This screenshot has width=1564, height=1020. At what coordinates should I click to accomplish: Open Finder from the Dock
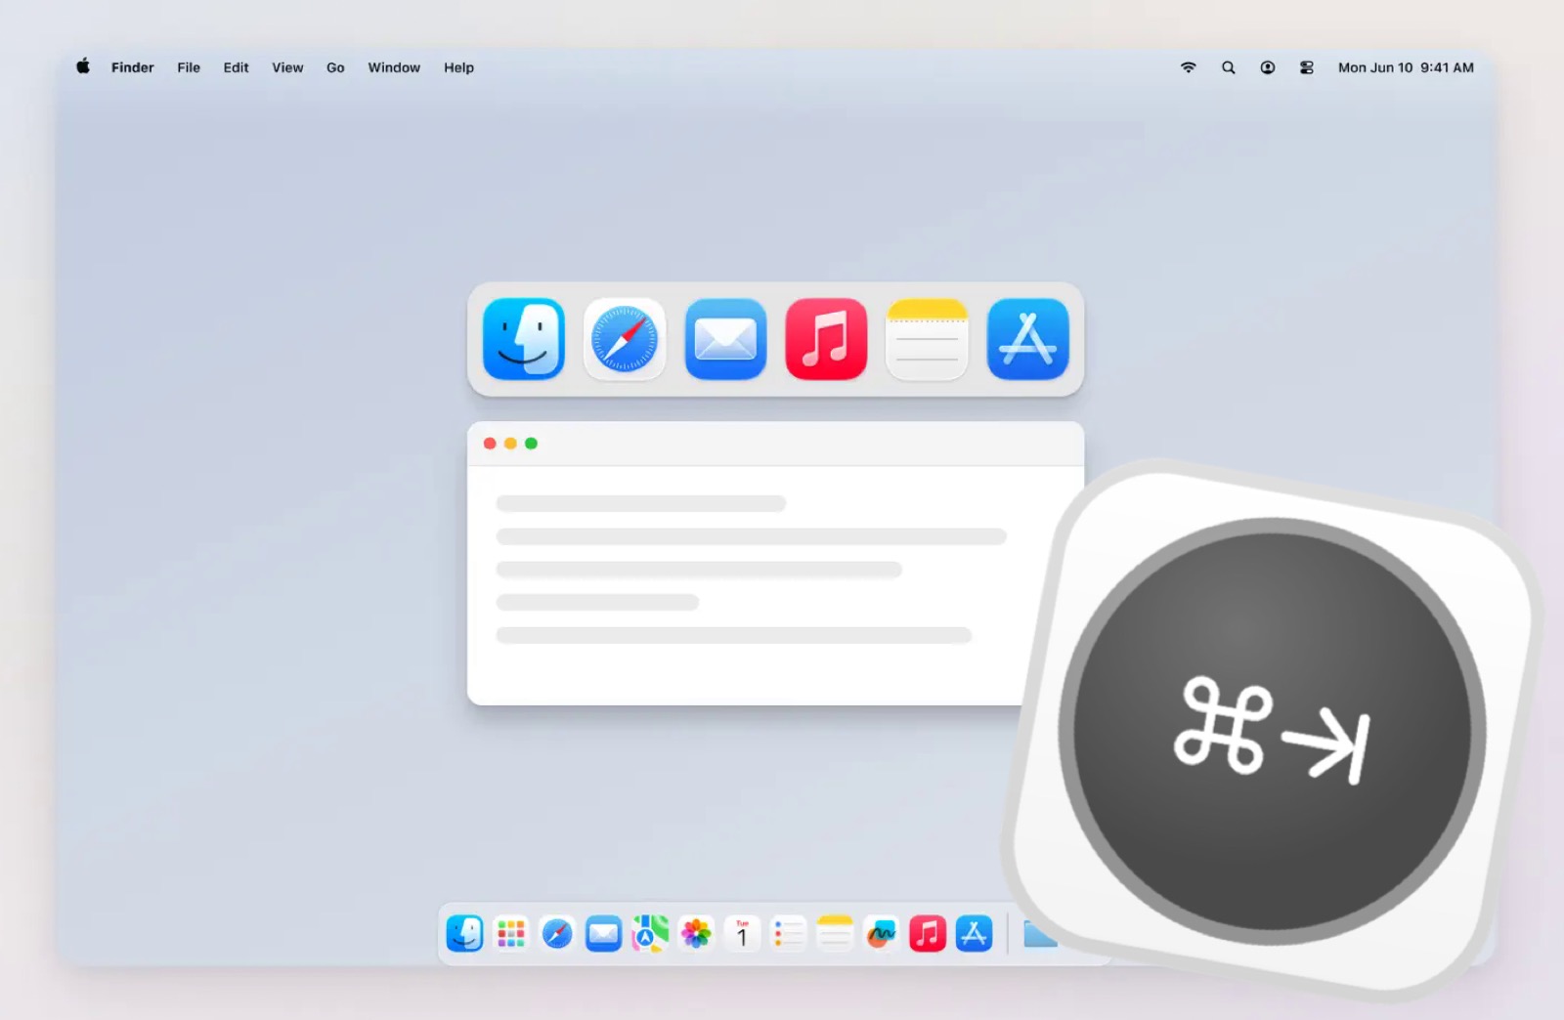465,934
